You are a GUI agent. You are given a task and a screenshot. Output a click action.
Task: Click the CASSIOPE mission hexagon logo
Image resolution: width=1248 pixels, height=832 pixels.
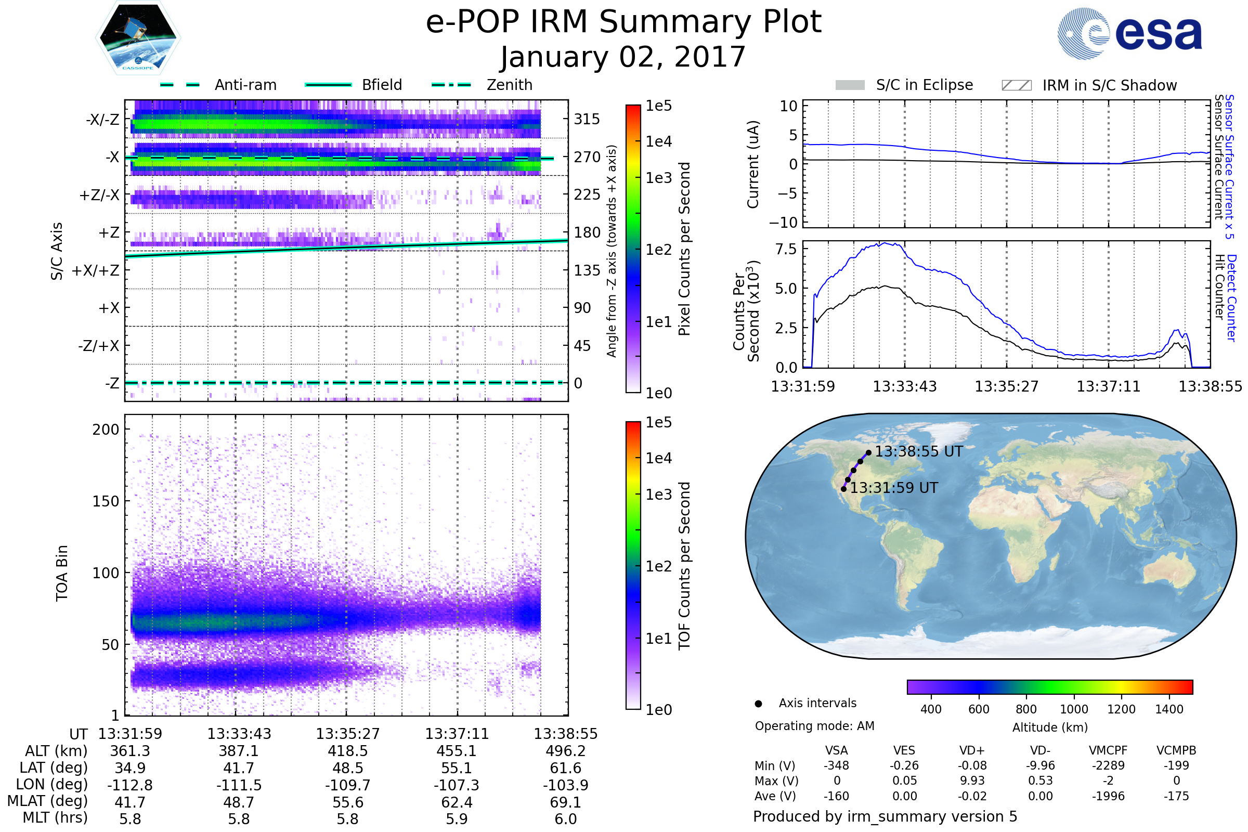(x=138, y=38)
